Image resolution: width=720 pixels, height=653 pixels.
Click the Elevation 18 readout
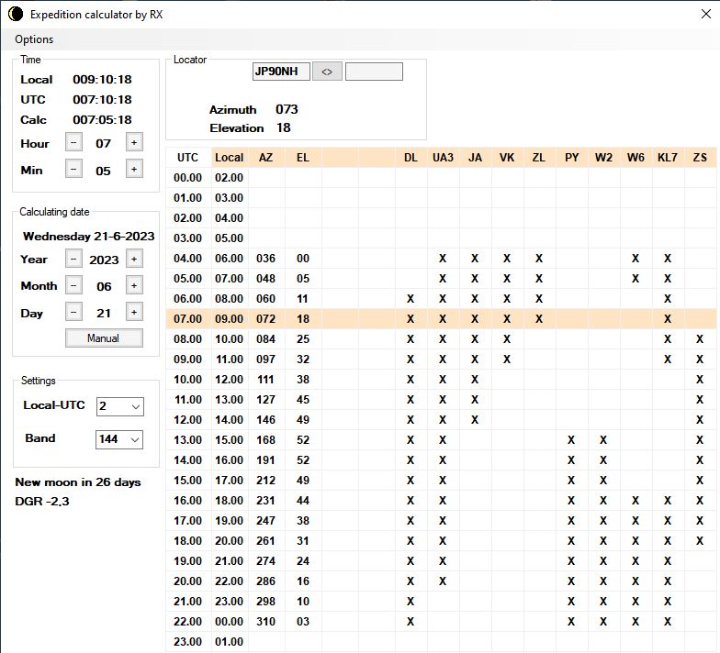(x=283, y=127)
